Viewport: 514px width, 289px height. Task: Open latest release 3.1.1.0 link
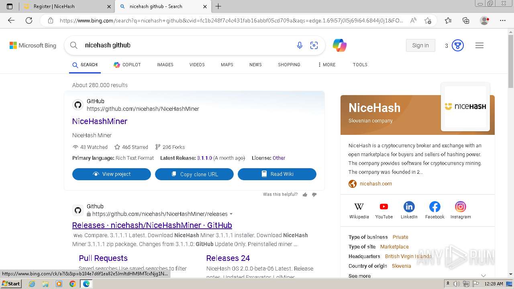pos(204,158)
